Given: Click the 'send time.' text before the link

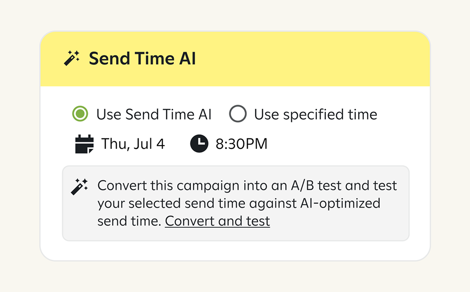Looking at the screenshot, I should [130, 221].
